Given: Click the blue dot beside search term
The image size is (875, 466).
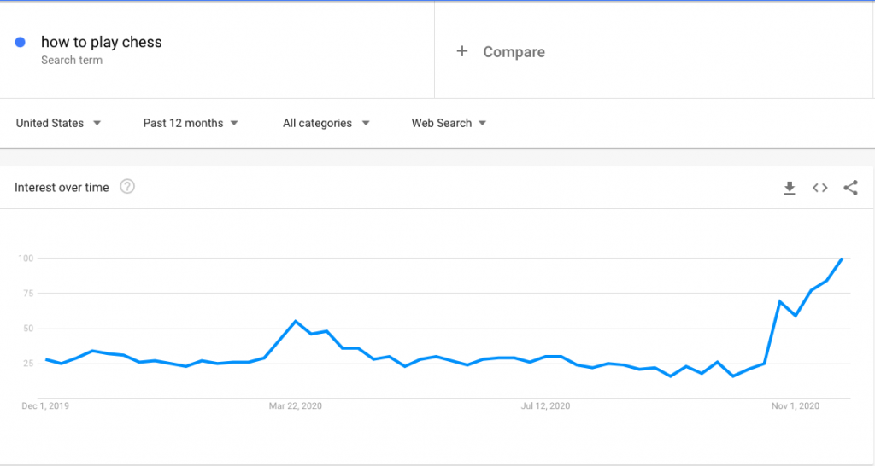Looking at the screenshot, I should 21,42.
